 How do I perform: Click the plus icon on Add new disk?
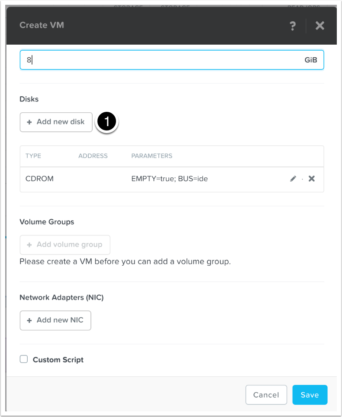[29, 122]
